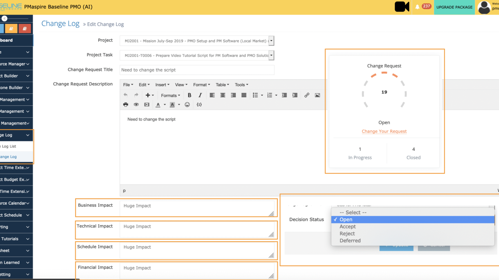The width and height of the screenshot is (499, 280).
Task: Click the UPGRADE PACKAGE button
Action: coord(454,7)
